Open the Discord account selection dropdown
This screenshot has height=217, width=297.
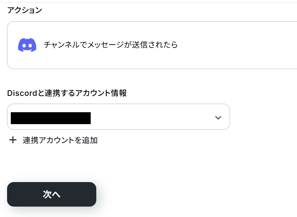119,117
